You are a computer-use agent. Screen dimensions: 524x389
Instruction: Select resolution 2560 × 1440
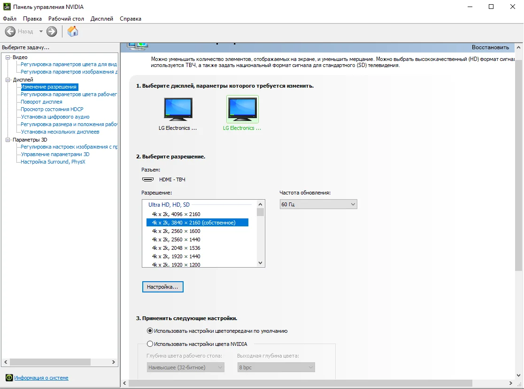(197, 239)
